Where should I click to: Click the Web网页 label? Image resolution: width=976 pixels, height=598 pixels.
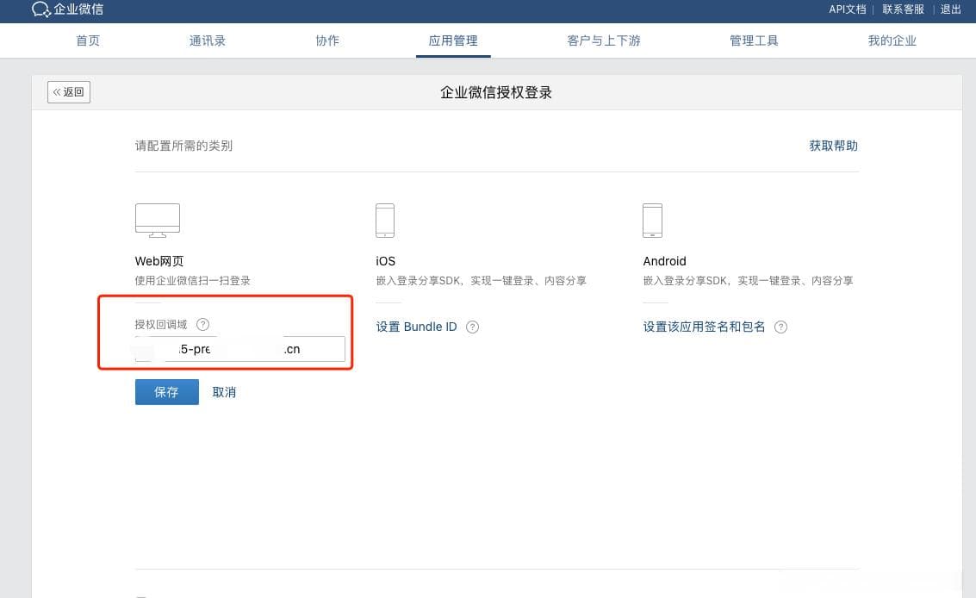(159, 261)
